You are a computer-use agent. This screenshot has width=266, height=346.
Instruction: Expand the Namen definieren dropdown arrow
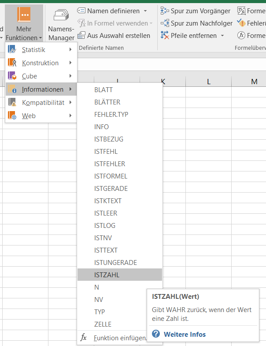coord(145,11)
